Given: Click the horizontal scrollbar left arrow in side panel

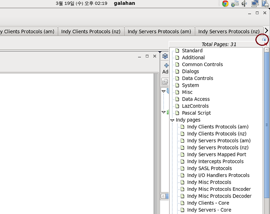Looking at the screenshot, I should click(x=163, y=196).
